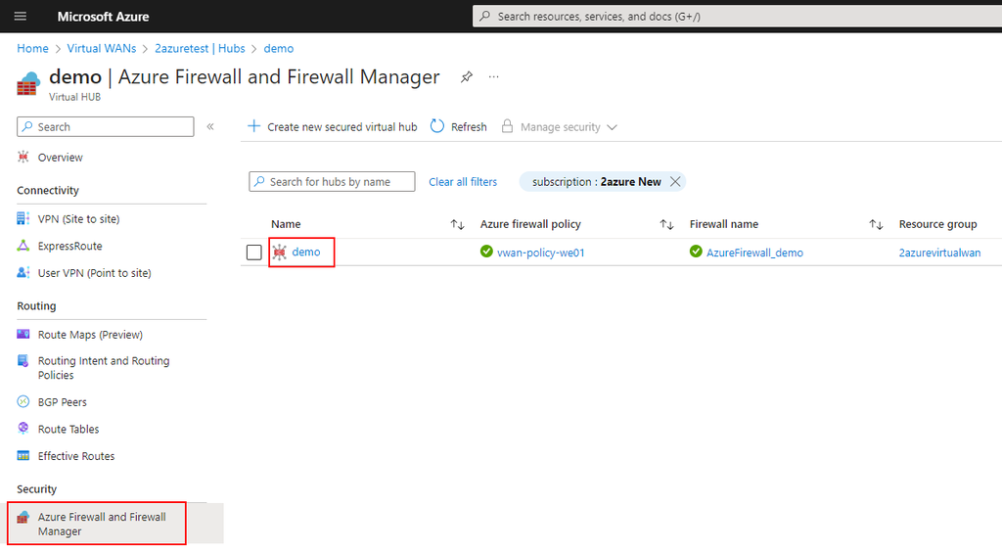1002x552 pixels.
Task: Click the Azure Firewall sidebar icon
Action: (23, 517)
